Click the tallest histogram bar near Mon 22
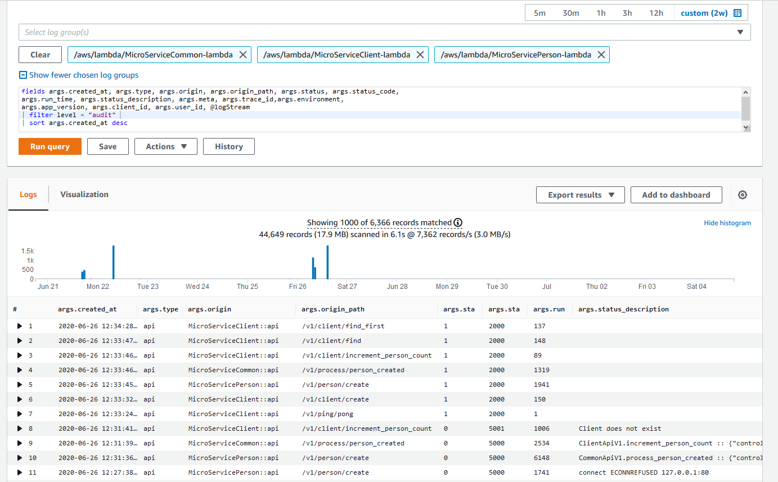778x482 pixels. tap(113, 262)
